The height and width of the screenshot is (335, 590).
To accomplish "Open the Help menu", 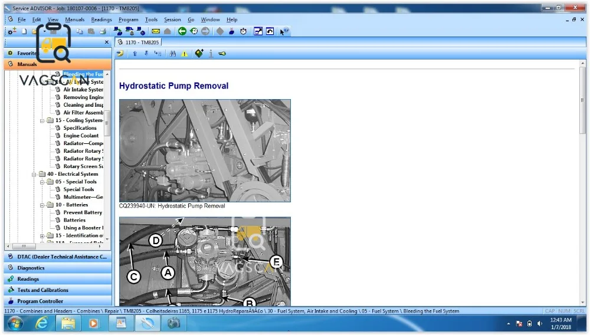I will (x=232, y=19).
